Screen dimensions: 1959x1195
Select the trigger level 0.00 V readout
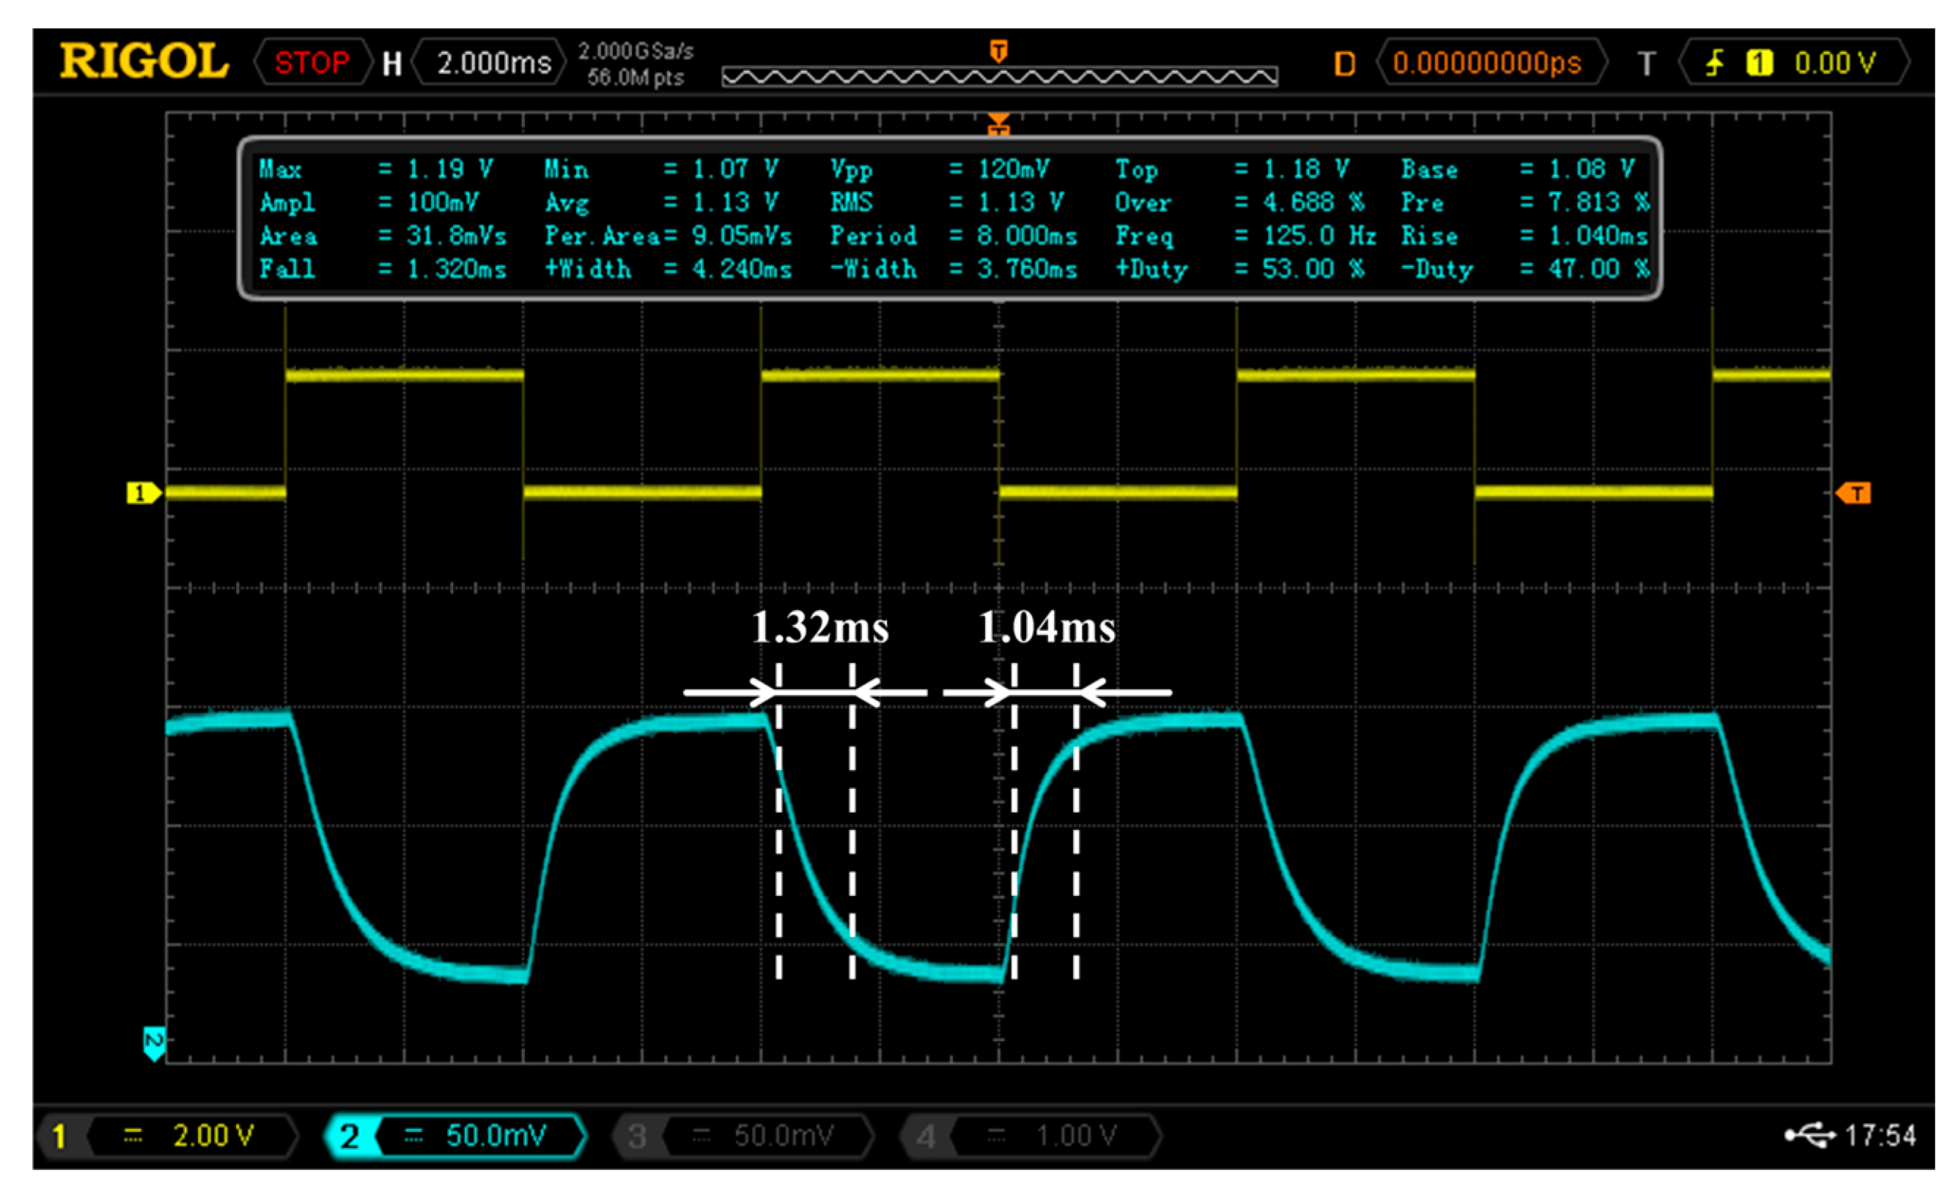point(1835,63)
